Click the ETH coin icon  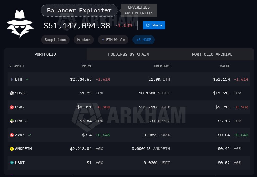click(x=12, y=79)
